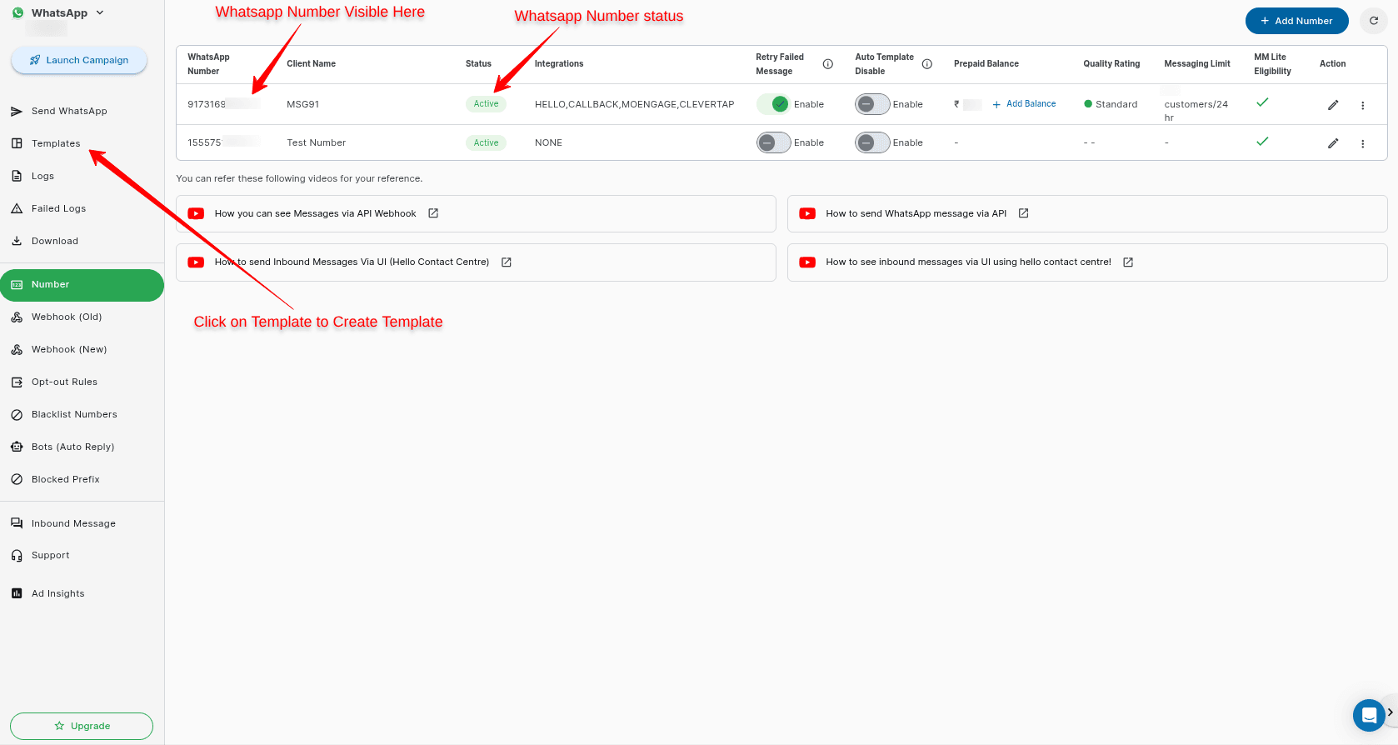Click external link icon for send via API video
The height and width of the screenshot is (745, 1398).
point(1024,213)
